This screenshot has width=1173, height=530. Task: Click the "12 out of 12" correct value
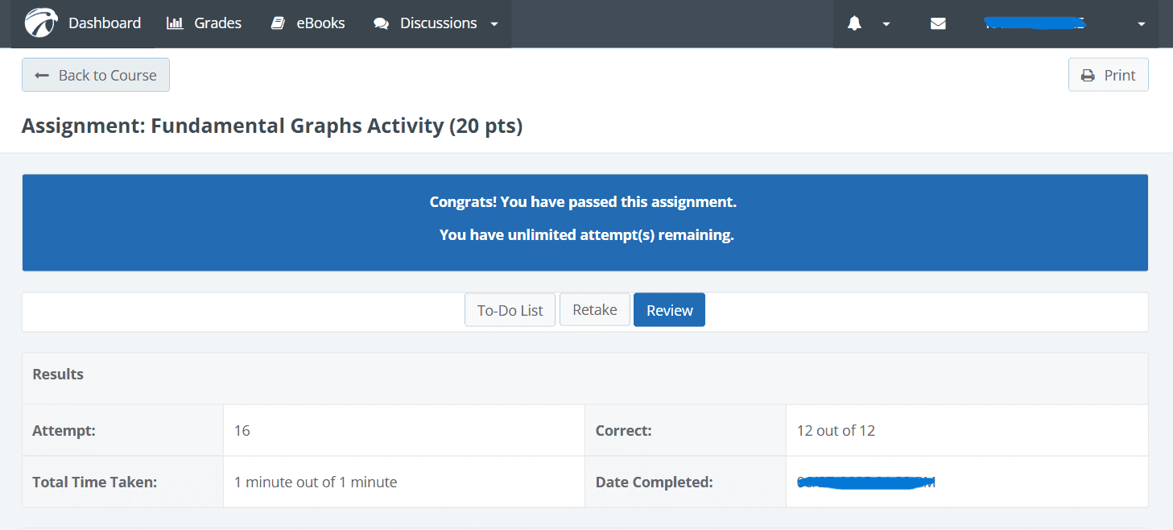coord(836,431)
